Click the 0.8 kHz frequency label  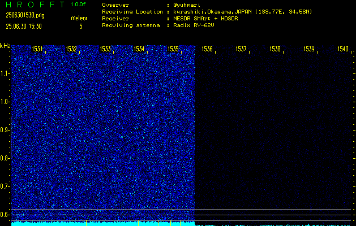coord(5,158)
